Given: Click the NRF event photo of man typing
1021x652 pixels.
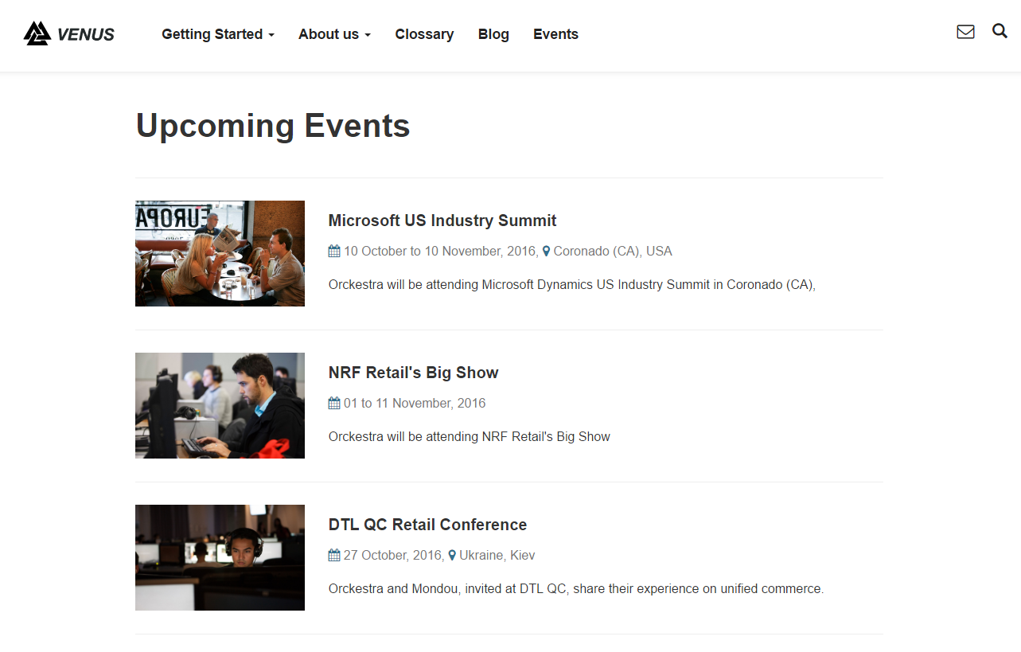Looking at the screenshot, I should point(220,405).
